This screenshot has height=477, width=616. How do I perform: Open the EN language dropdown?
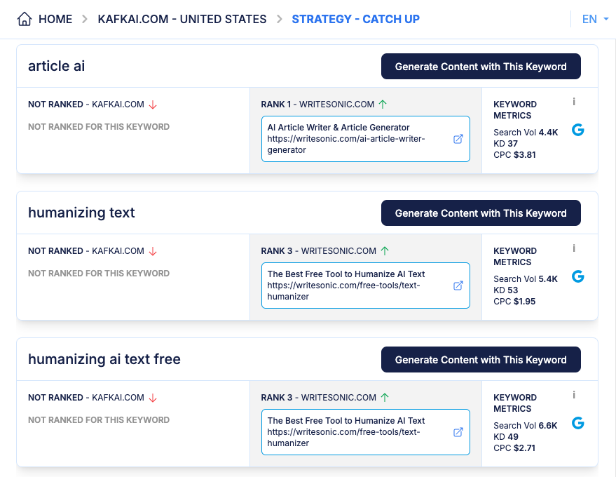[594, 19]
